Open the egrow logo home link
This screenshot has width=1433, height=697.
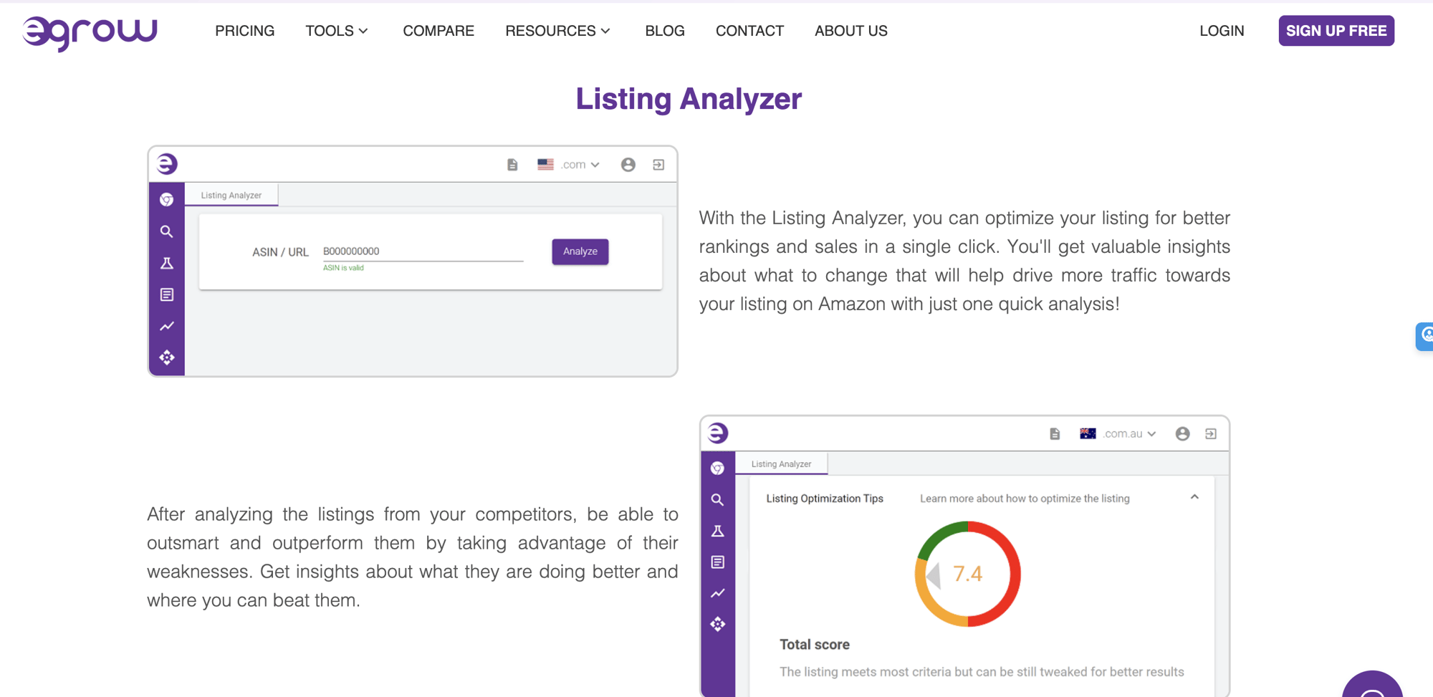click(90, 32)
